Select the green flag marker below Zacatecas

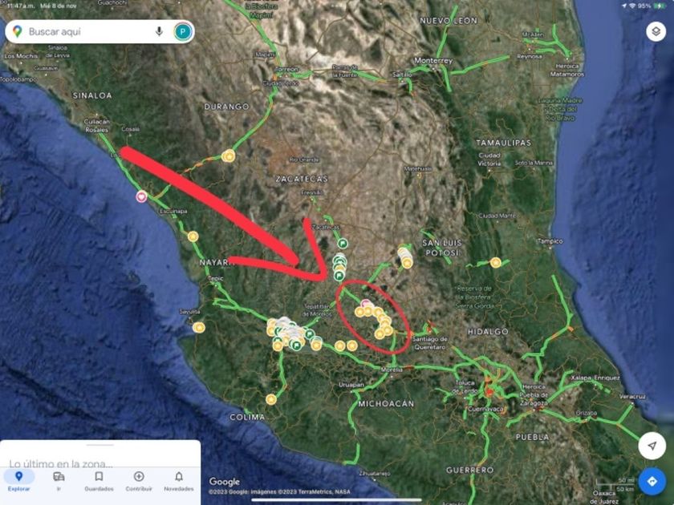point(342,244)
